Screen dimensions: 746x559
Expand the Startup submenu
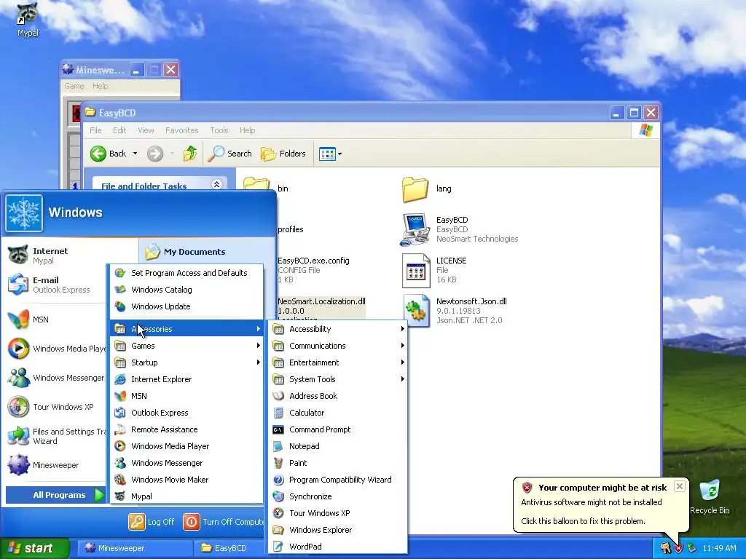point(186,362)
